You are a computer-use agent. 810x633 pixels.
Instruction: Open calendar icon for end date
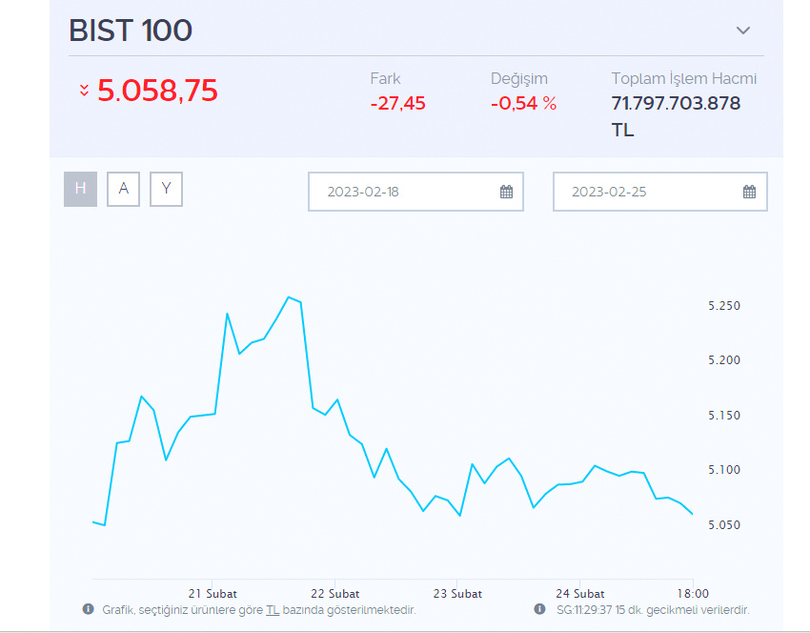pos(749,192)
